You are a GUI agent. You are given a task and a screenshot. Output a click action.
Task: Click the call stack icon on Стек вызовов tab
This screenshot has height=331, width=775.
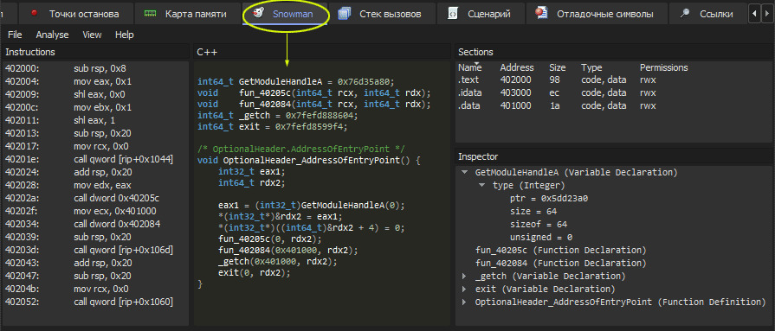pos(345,14)
